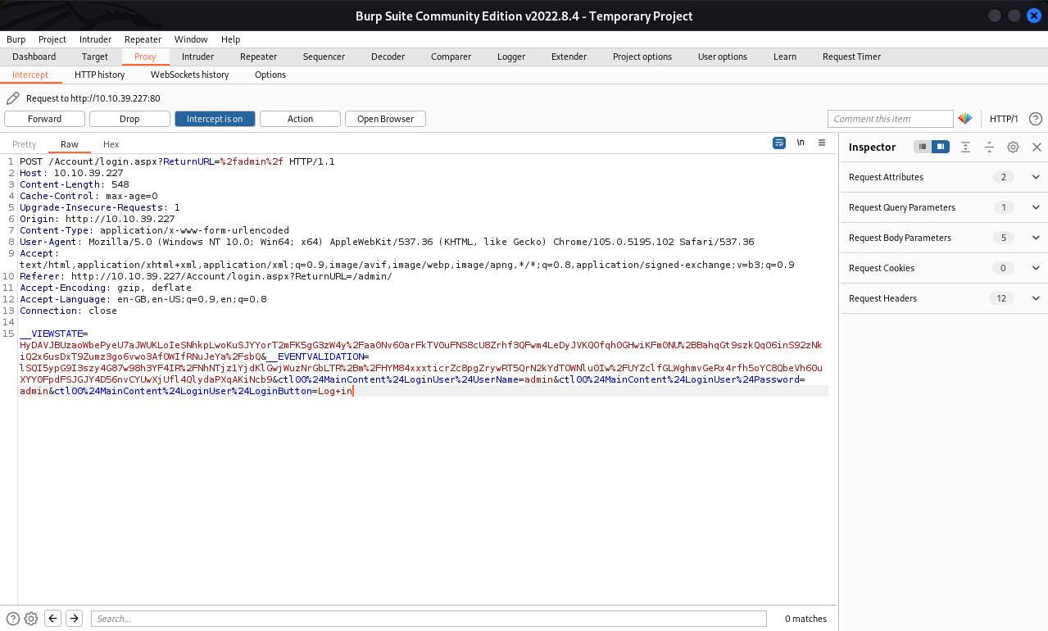Viewport: 1048px width, 631px height.
Task: Switch Inspector to right-docked layout
Action: [x=941, y=147]
